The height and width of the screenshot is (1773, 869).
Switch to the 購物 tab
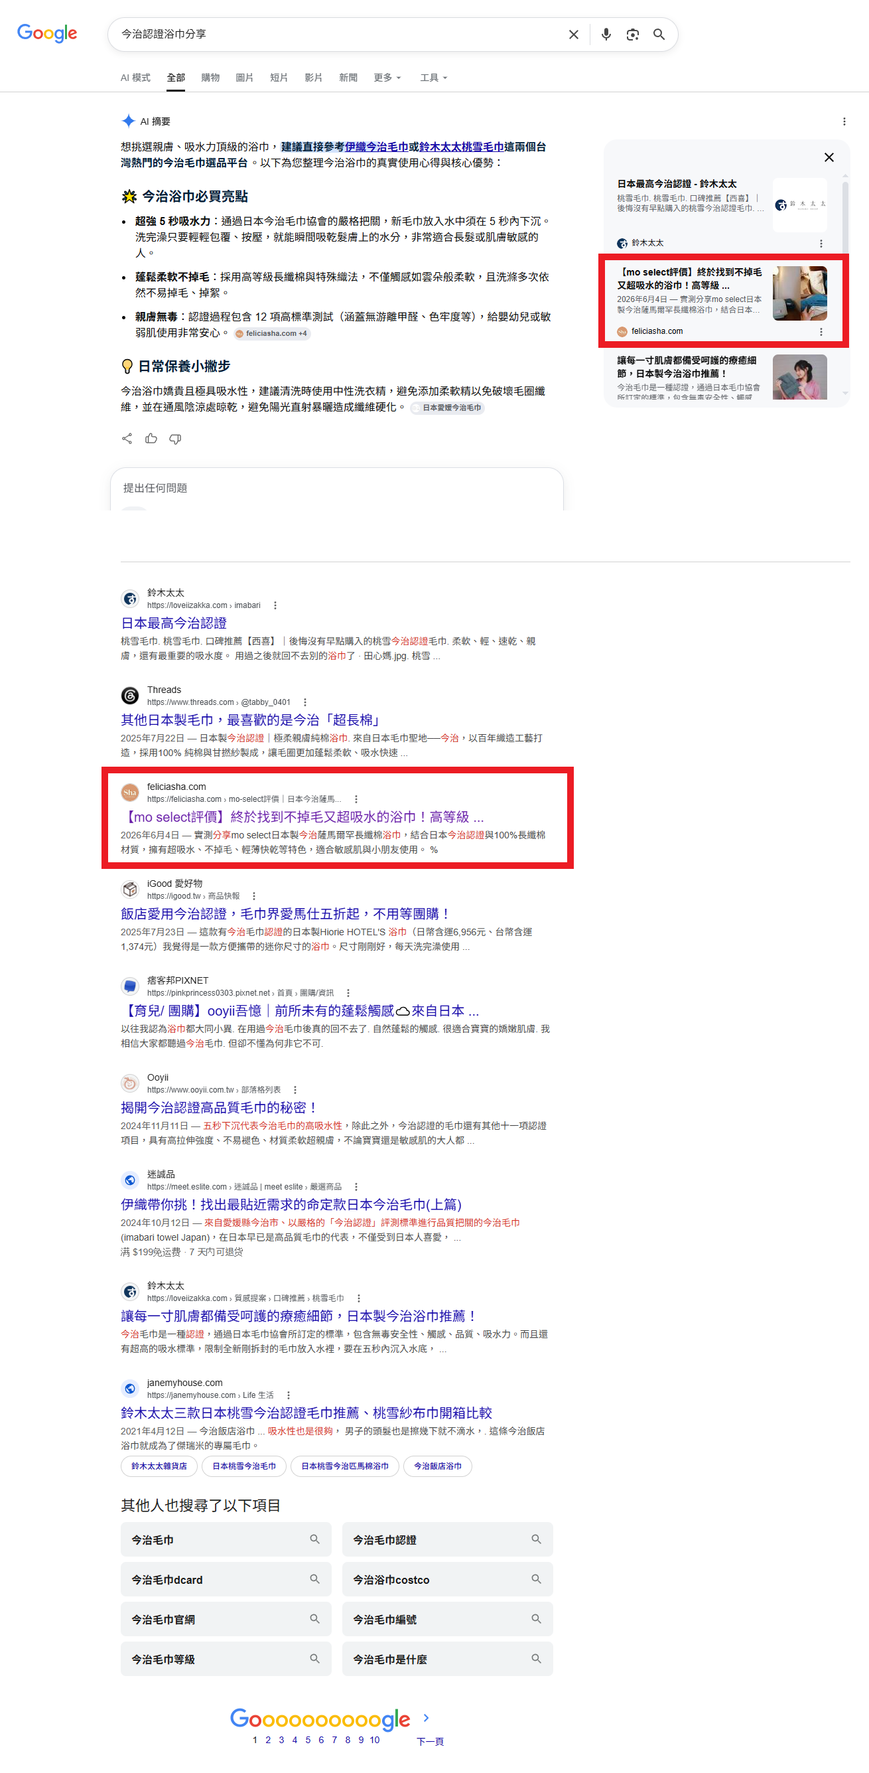[x=210, y=78]
